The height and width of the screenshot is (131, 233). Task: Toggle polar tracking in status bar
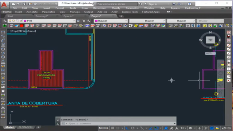coord(133,128)
